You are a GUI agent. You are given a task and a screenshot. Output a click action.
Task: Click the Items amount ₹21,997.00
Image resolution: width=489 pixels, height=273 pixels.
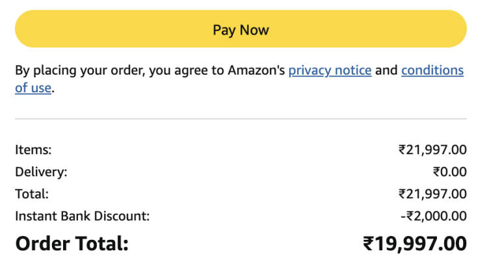pos(432,149)
